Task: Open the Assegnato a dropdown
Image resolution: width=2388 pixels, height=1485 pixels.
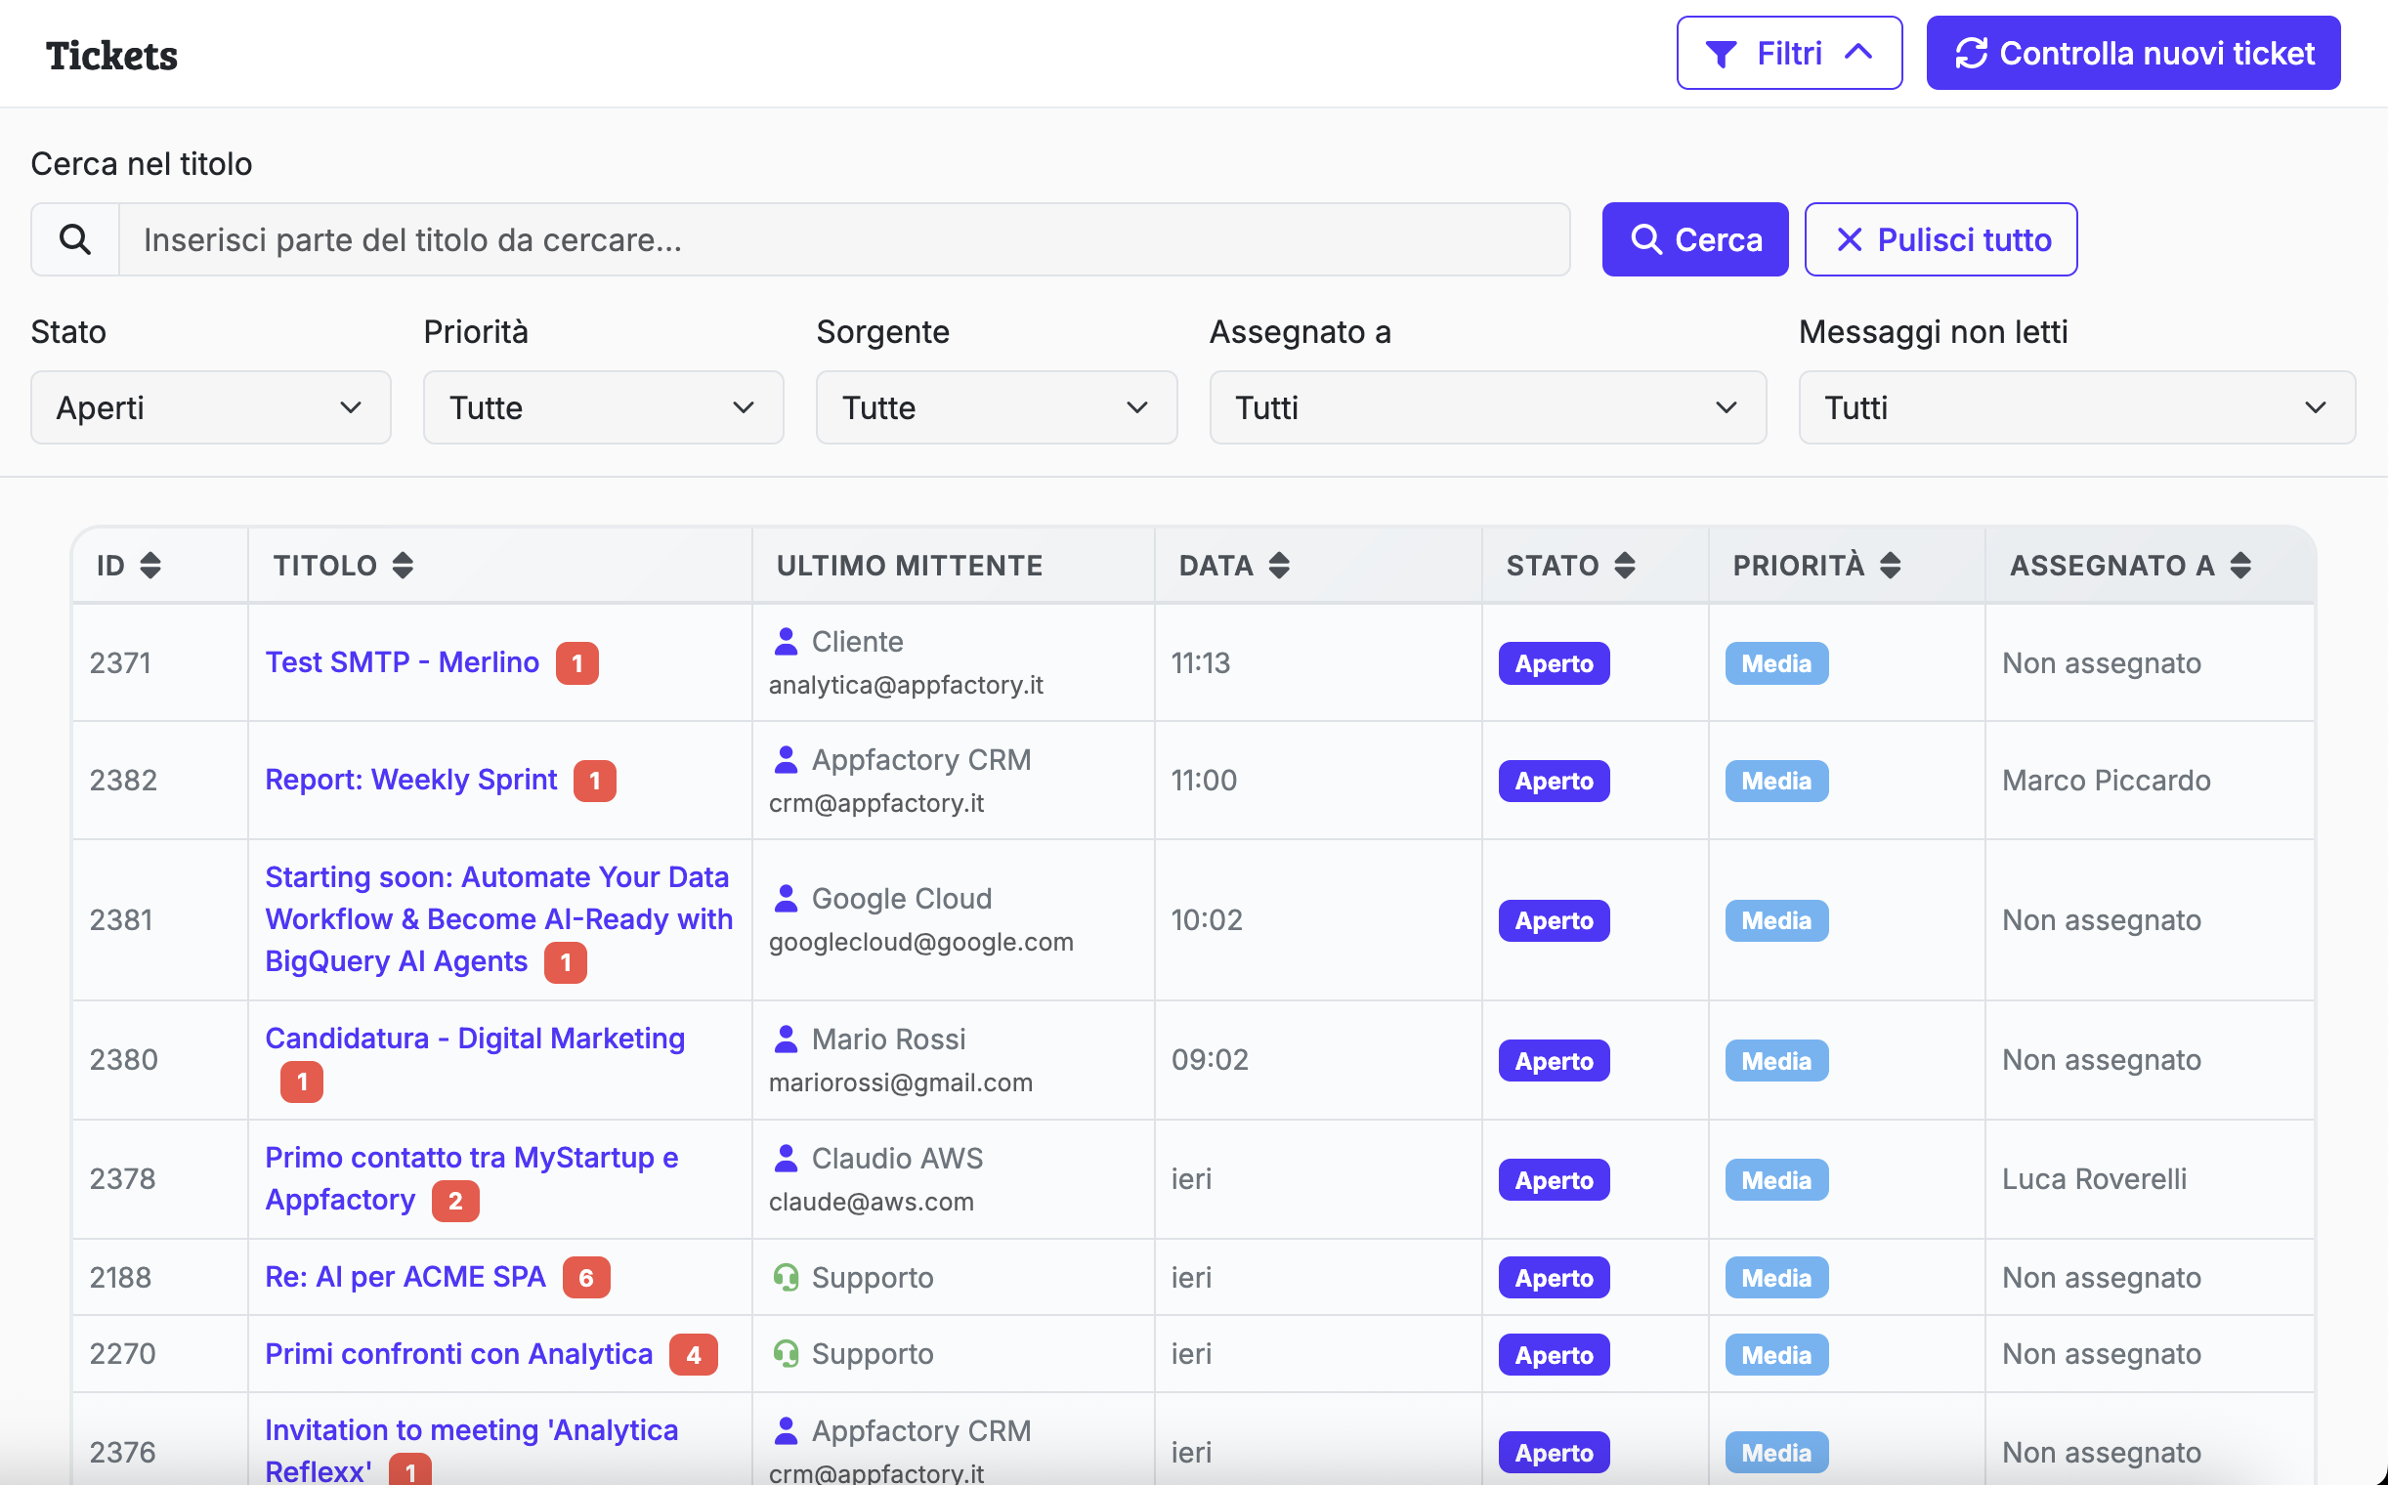Action: point(1486,407)
